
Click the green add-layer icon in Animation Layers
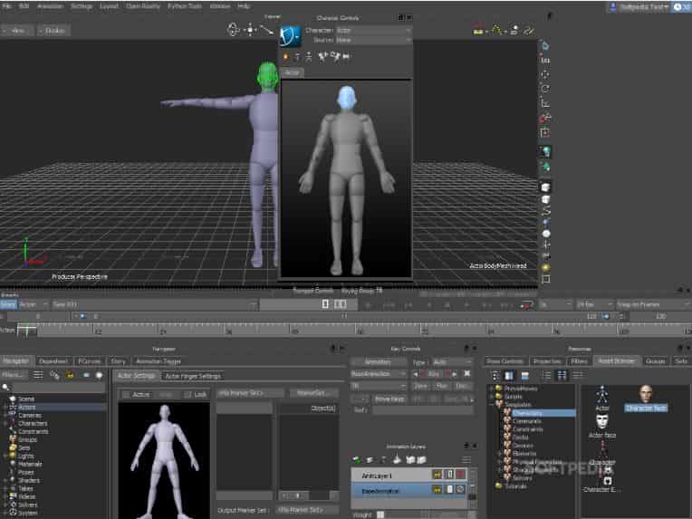tap(357, 460)
